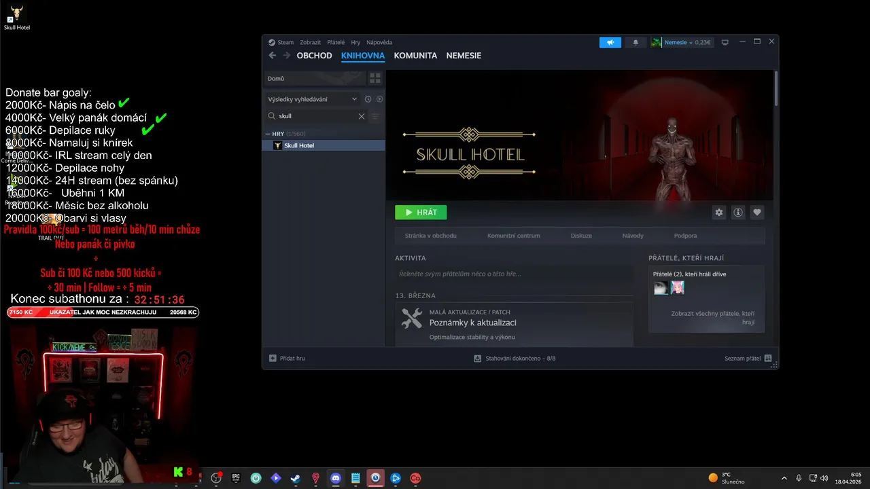Open Steam announcements megaphone button
870x489 pixels.
[610, 42]
